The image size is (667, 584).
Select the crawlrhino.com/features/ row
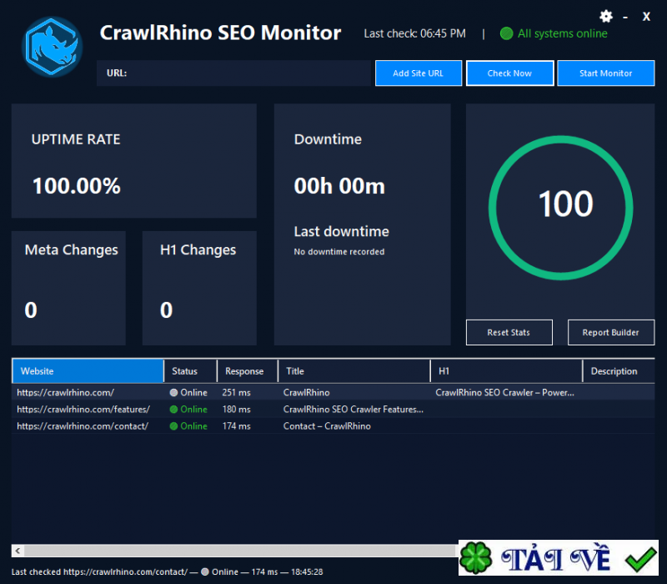click(x=83, y=410)
